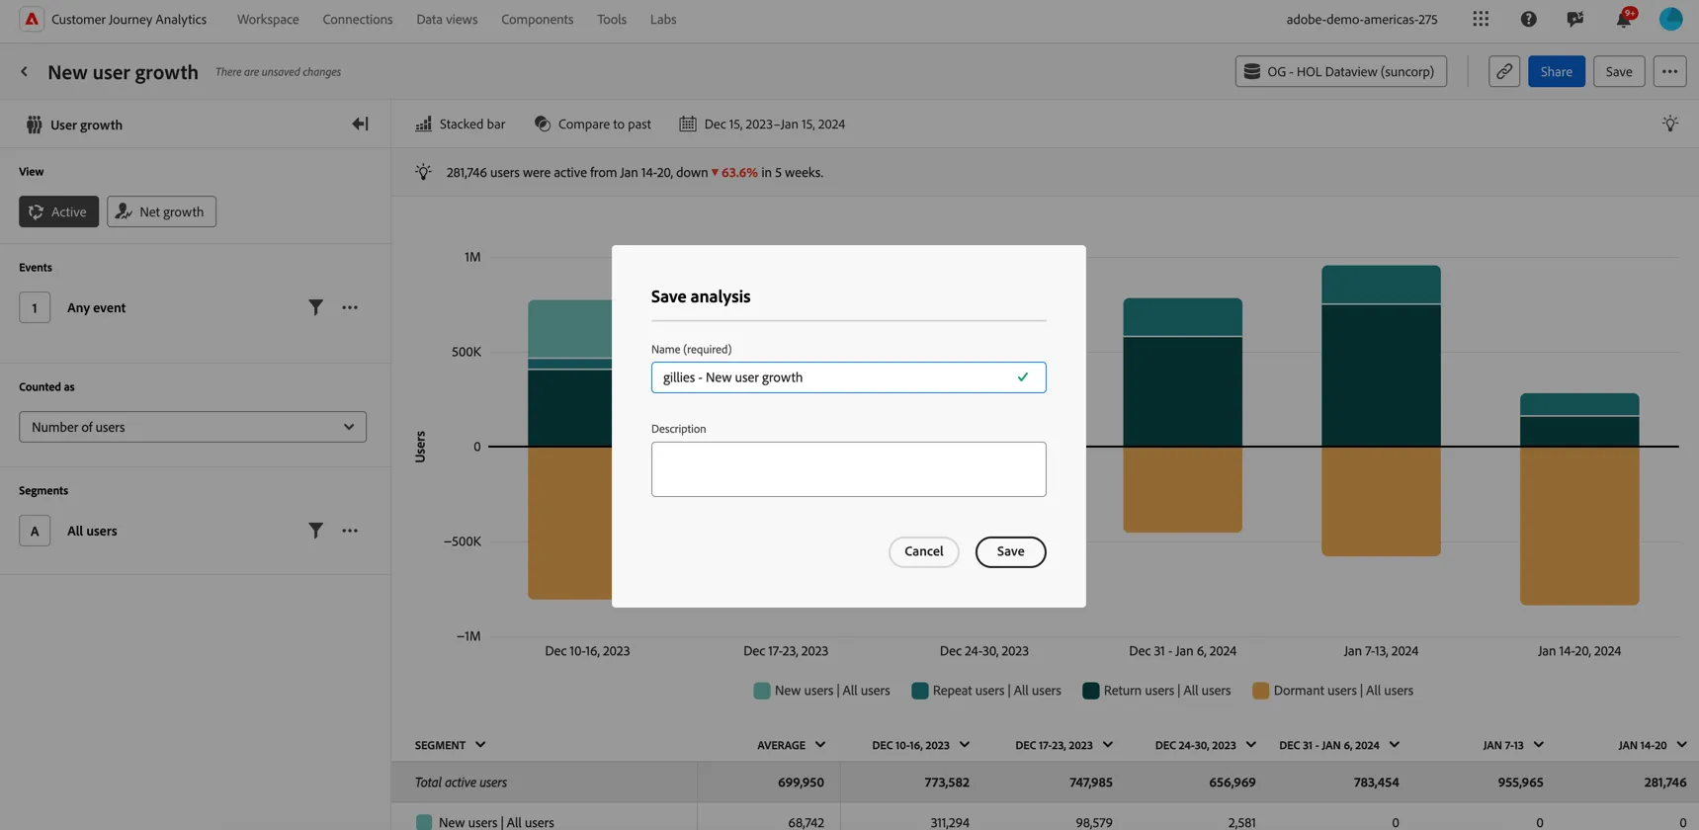
Task: Expand the DEC 10-16, 2023 column menu
Action: pos(965,745)
